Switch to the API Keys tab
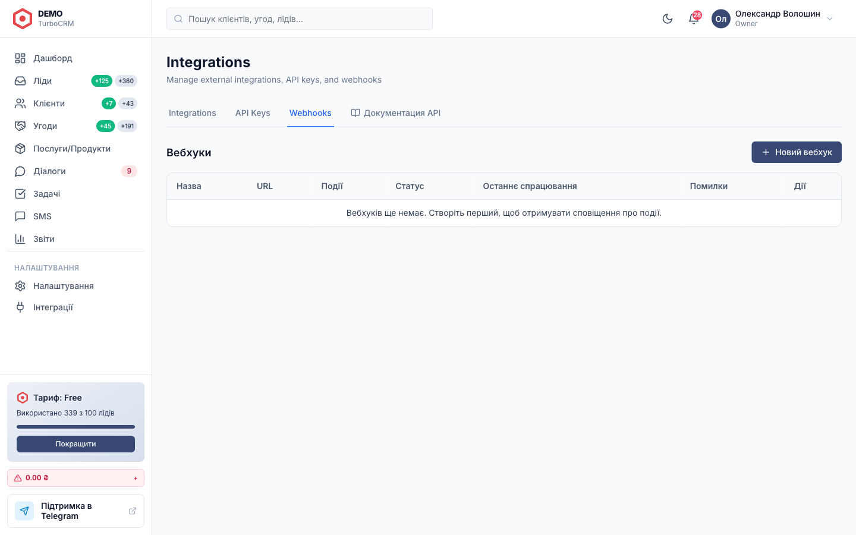Image resolution: width=856 pixels, height=535 pixels. pos(253,113)
